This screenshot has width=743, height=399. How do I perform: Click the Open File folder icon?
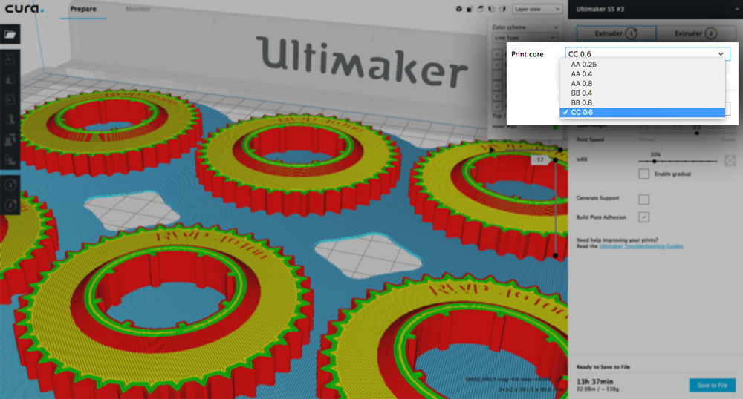pyautogui.click(x=12, y=33)
